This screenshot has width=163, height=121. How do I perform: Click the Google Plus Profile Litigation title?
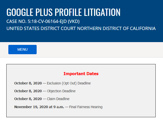coord(63,12)
